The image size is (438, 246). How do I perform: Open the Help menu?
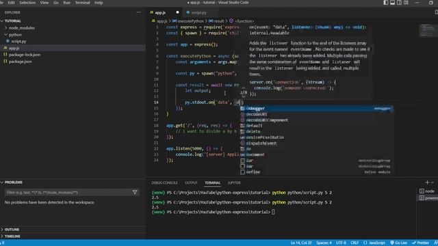tap(99, 3)
